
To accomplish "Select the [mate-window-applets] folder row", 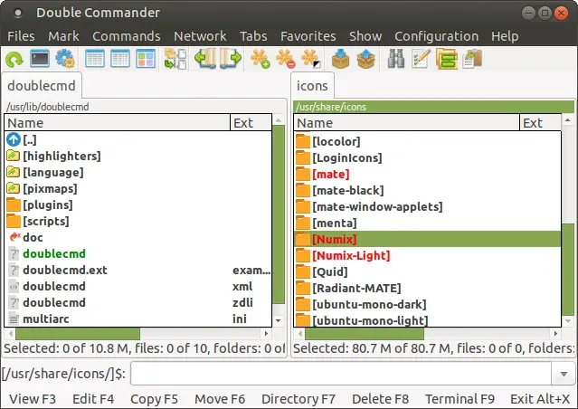I will coord(428,206).
